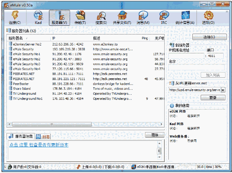
Task: Click the log panel scroll down arrow
Action: coord(159,157)
